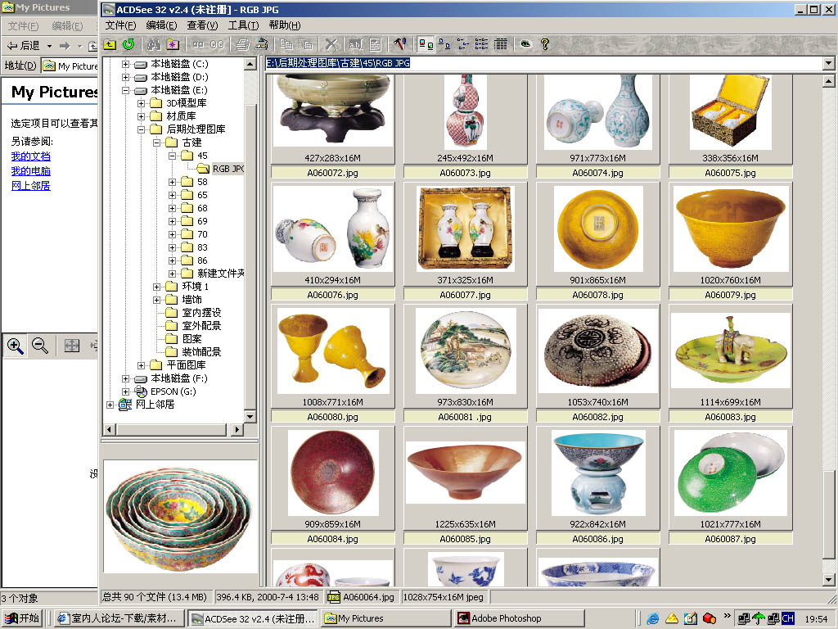Viewport: 838px width, 629px height.
Task: Expand folder 58 in the tree
Action: point(172,182)
